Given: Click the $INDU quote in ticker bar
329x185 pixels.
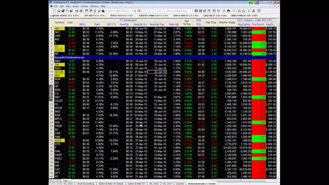Looking at the screenshot, I should [244, 16].
